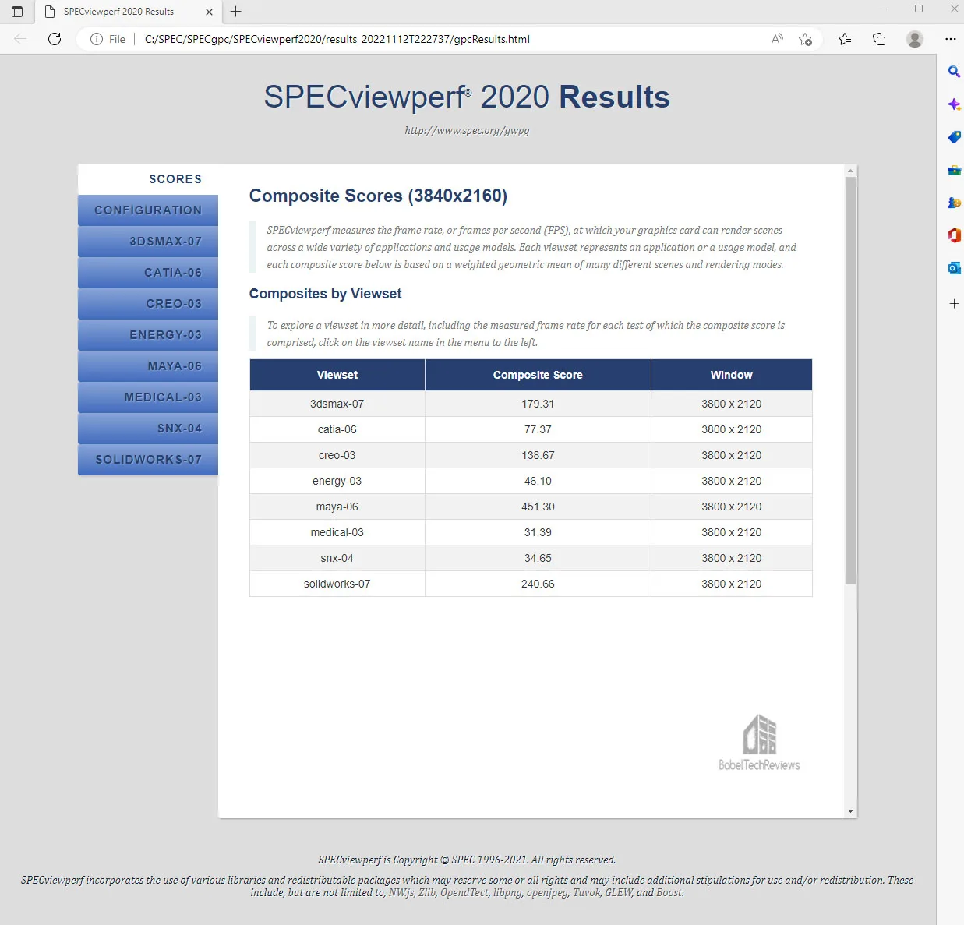964x925 pixels.
Task: Close the SPECviewperf 2020 Results tab
Action: point(209,12)
